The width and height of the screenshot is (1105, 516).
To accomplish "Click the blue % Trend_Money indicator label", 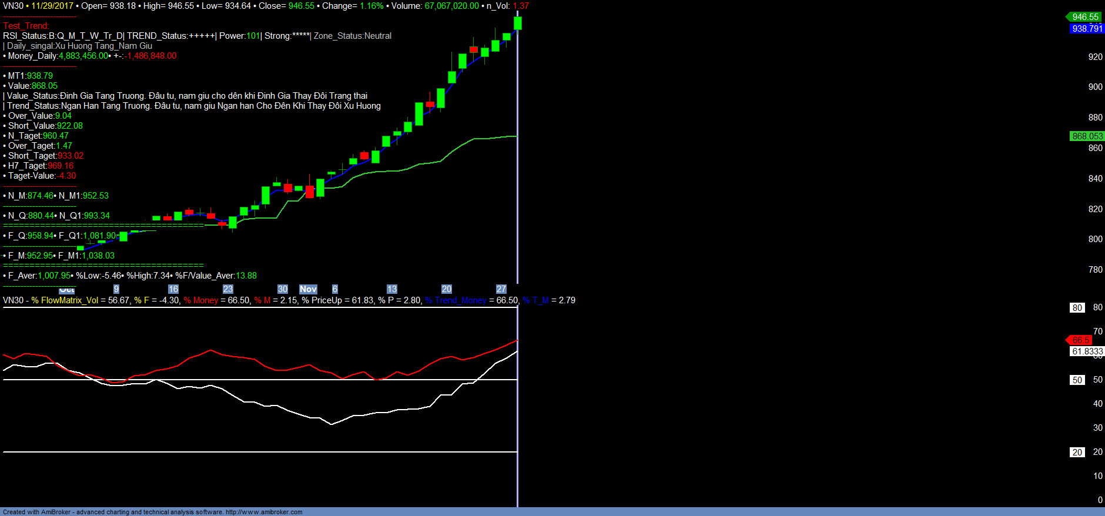I will point(456,300).
